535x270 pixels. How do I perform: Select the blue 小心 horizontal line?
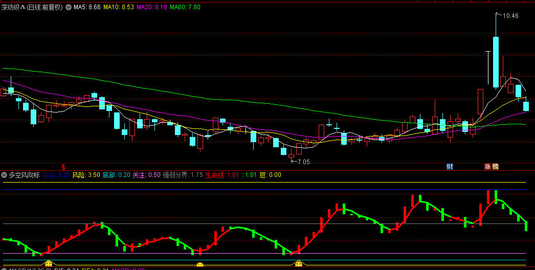pyautogui.click(x=264, y=189)
